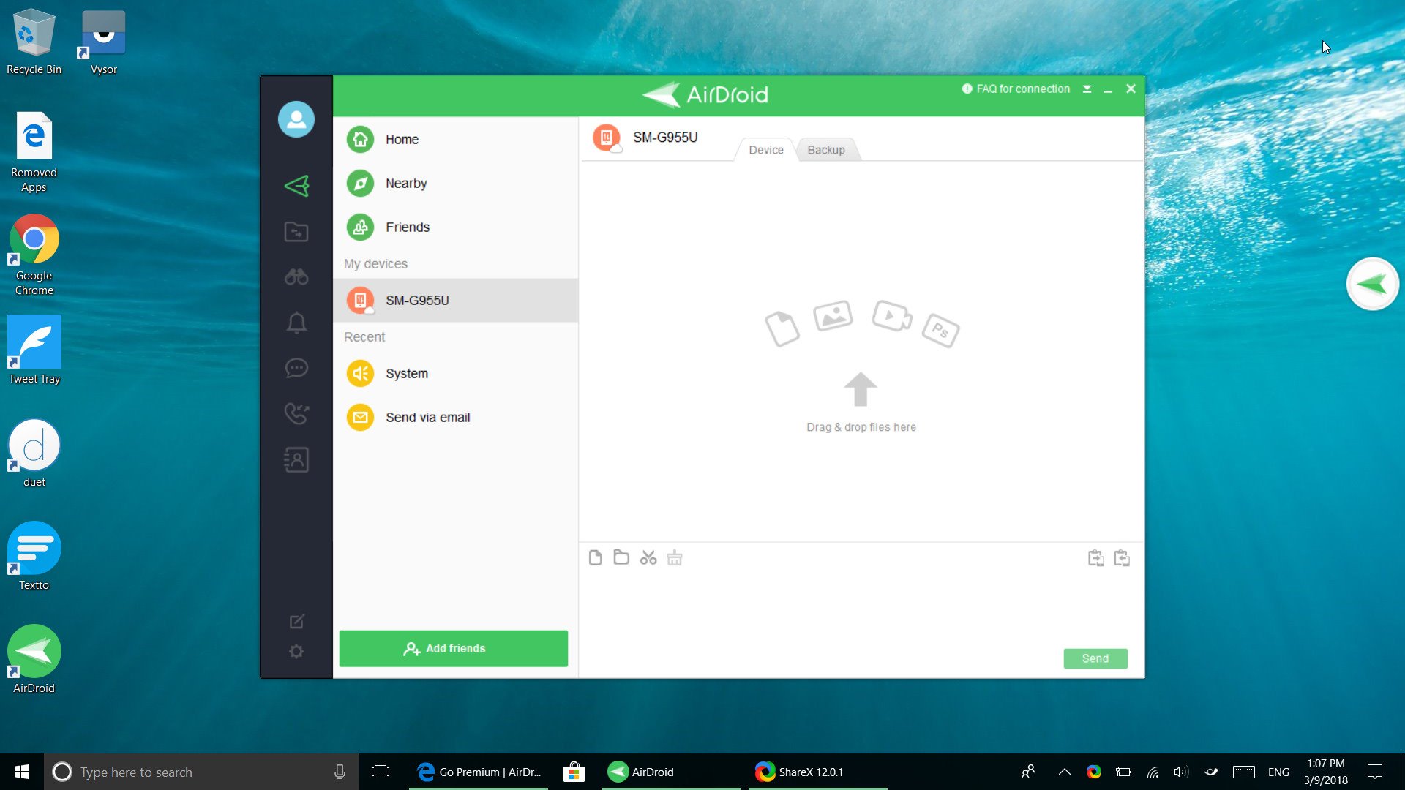Image resolution: width=1405 pixels, height=790 pixels.
Task: Show hidden system tray icons
Action: tap(1064, 772)
